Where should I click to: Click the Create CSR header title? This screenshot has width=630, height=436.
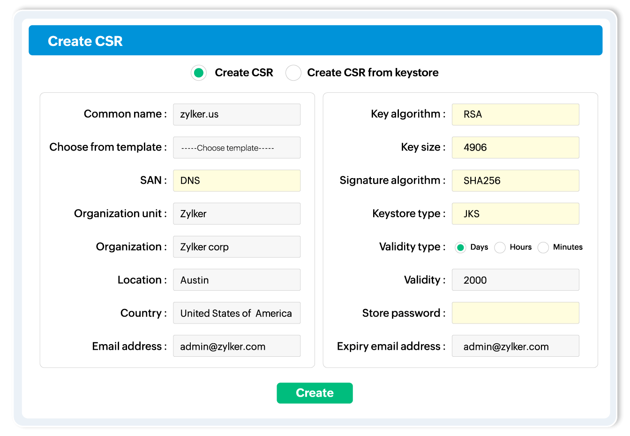click(x=85, y=41)
